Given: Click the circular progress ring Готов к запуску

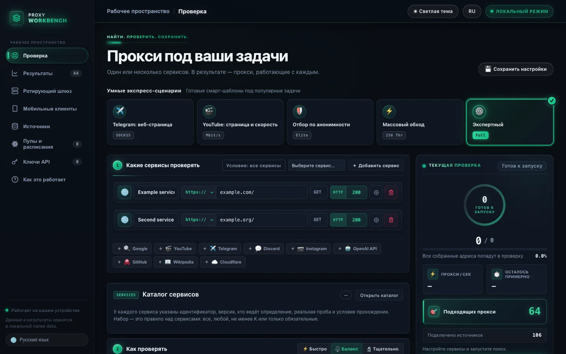Looking at the screenshot, I should click(484, 205).
